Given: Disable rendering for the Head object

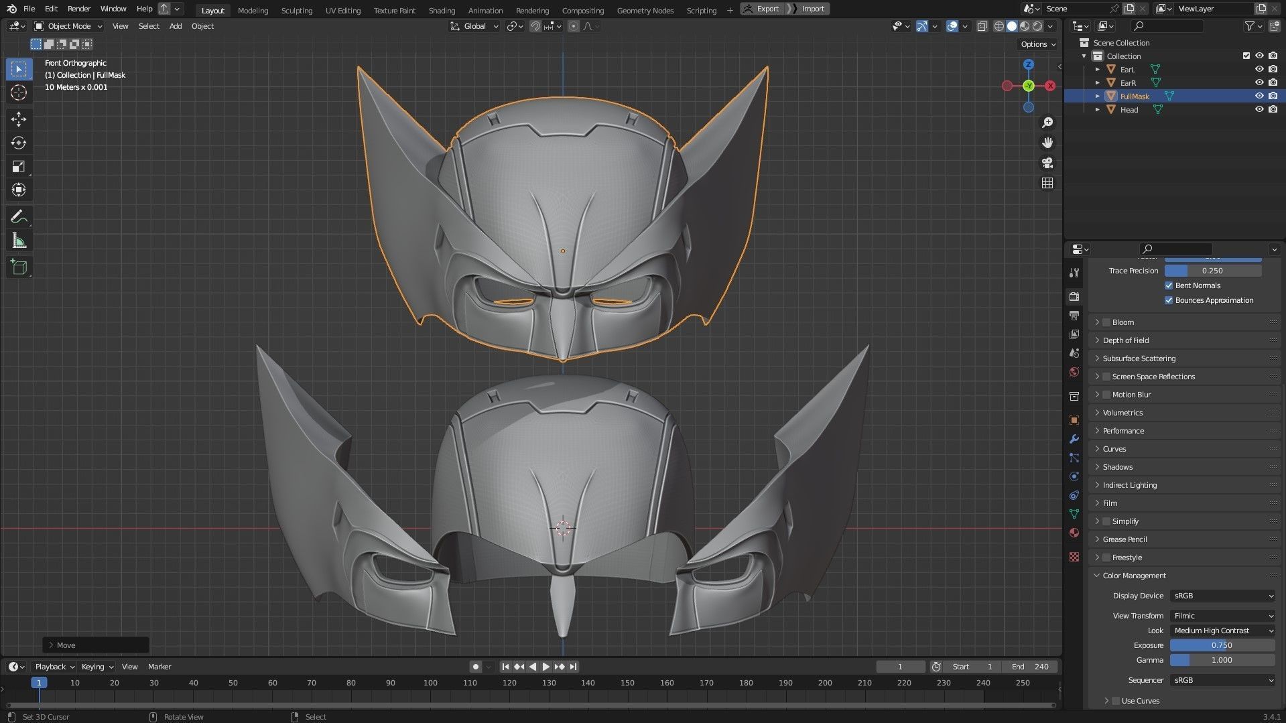Looking at the screenshot, I should tap(1273, 109).
